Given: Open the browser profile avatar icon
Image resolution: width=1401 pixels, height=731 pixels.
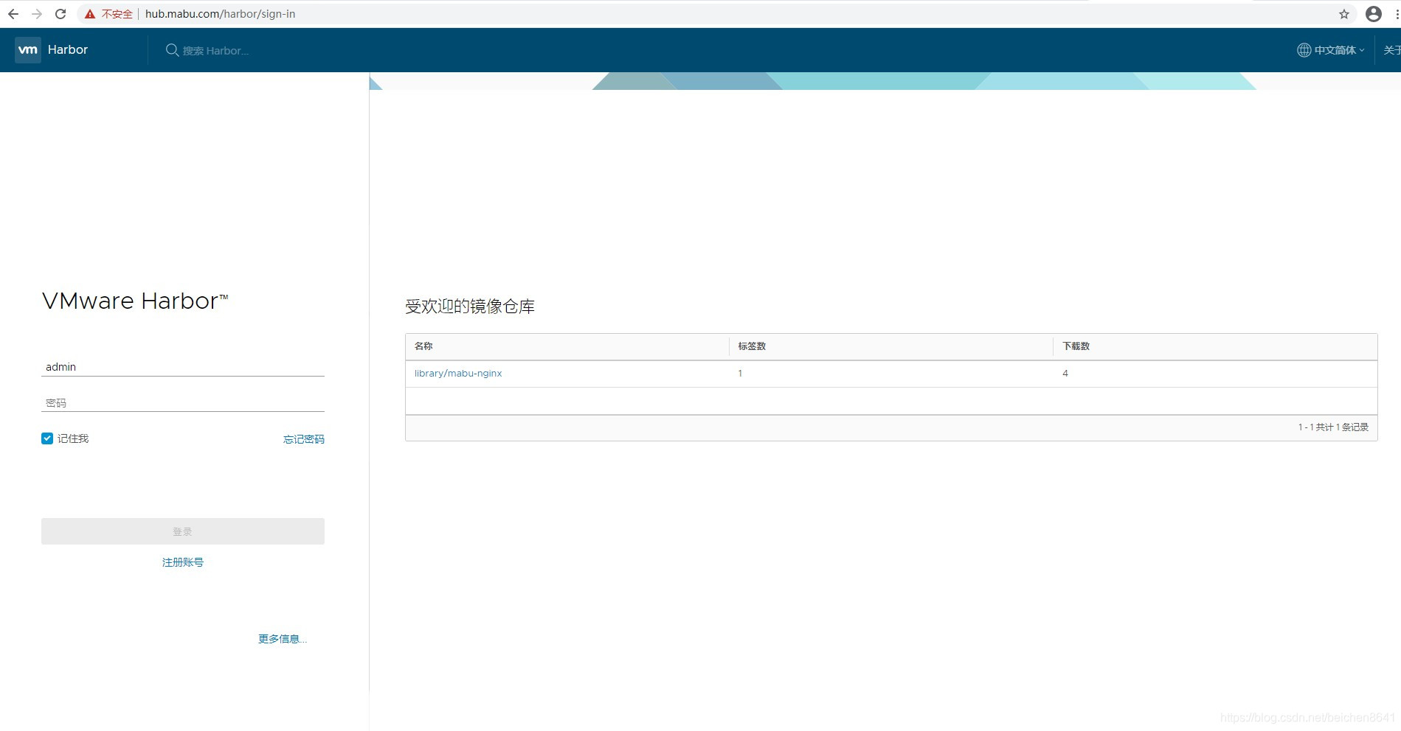Looking at the screenshot, I should [x=1374, y=14].
